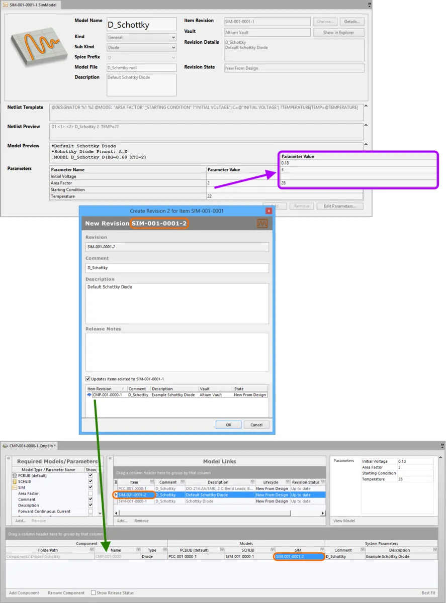446x603 pixels.
Task: Click the FolderPath column header
Action: point(48,550)
